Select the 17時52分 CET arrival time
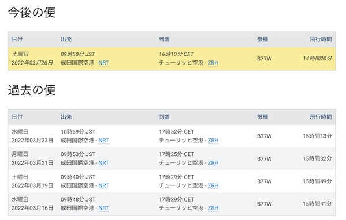This screenshot has height=220, width=346. (176, 131)
